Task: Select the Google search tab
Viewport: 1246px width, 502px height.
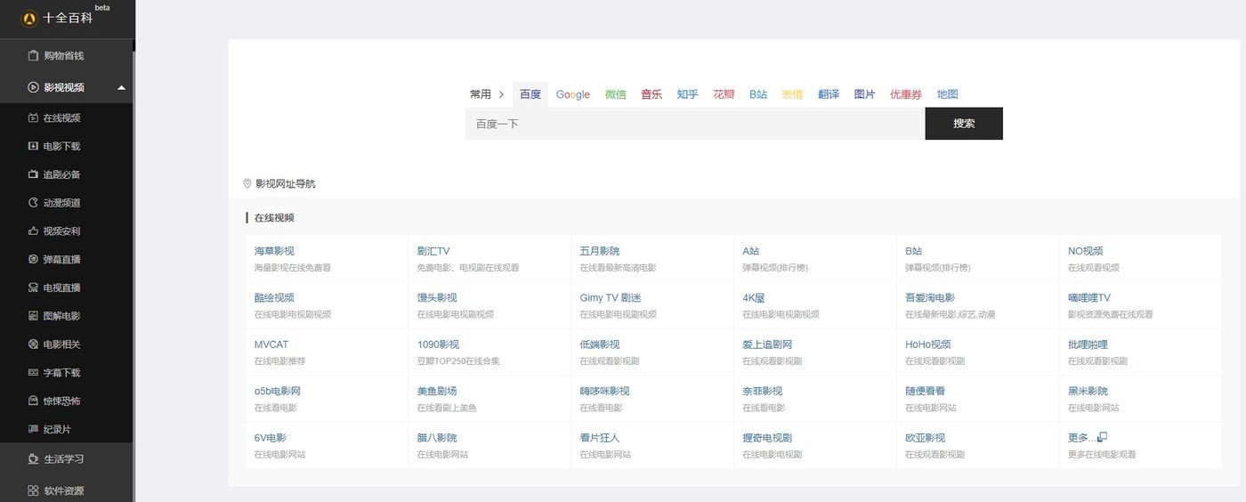Action: pos(573,94)
